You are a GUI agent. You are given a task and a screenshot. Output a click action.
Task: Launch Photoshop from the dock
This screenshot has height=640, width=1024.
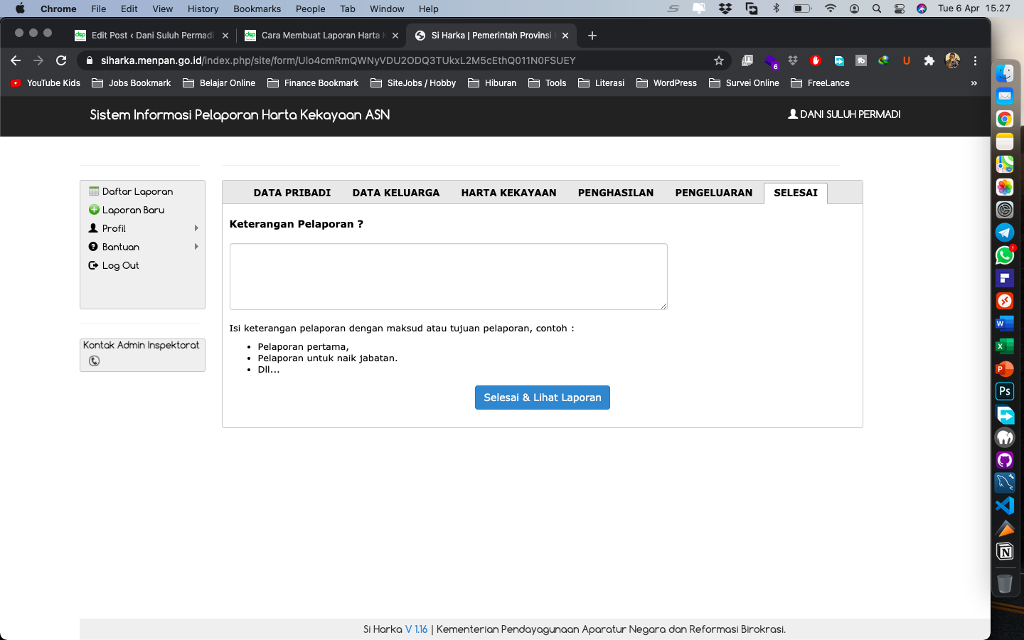click(1004, 391)
